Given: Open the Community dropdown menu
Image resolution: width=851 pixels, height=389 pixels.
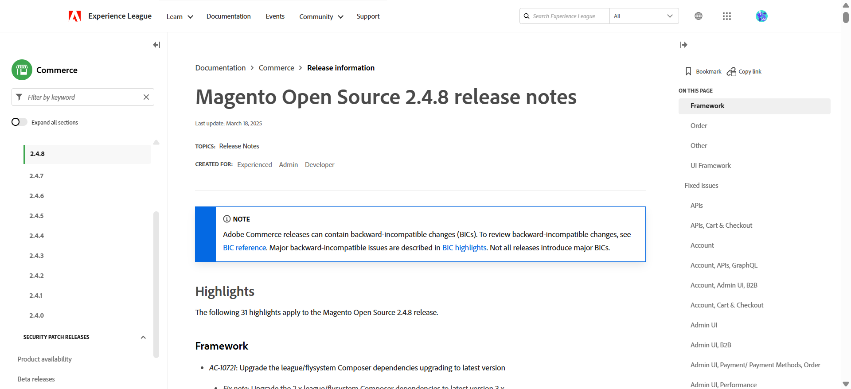Looking at the screenshot, I should (321, 17).
